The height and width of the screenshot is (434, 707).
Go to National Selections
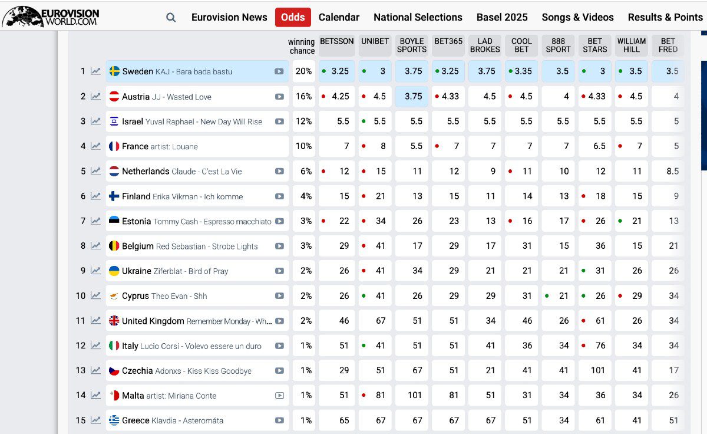418,17
